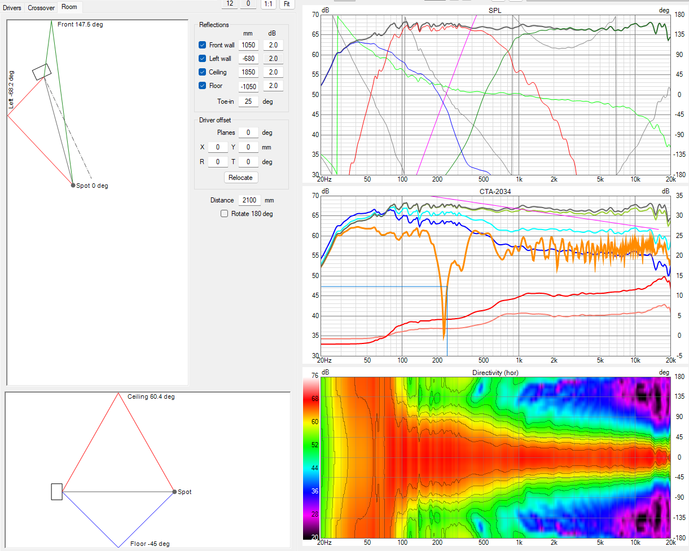Open the Crossover tab
689x551 pixels.
point(41,8)
